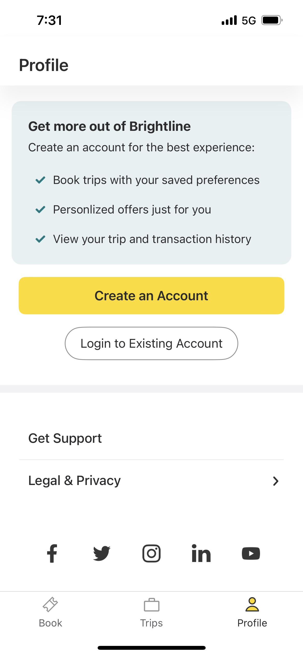This screenshot has height=656, width=303.
Task: Tap checkmark next to Personlized offers
Action: pyautogui.click(x=40, y=209)
